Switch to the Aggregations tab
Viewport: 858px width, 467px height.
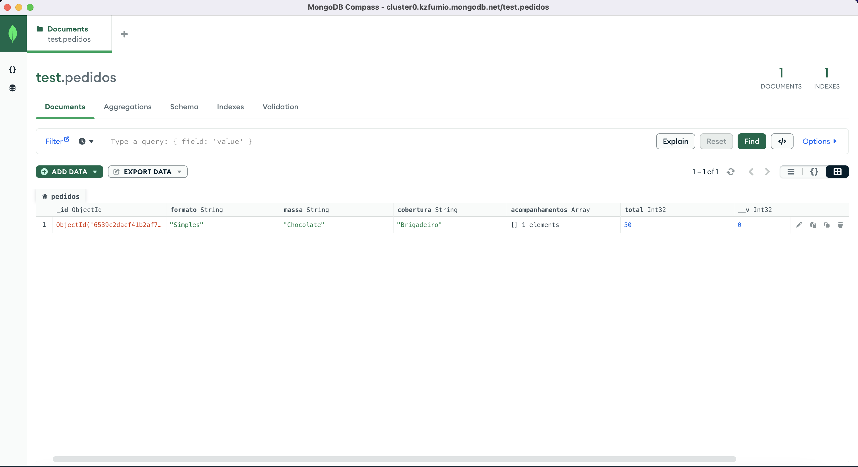click(127, 106)
